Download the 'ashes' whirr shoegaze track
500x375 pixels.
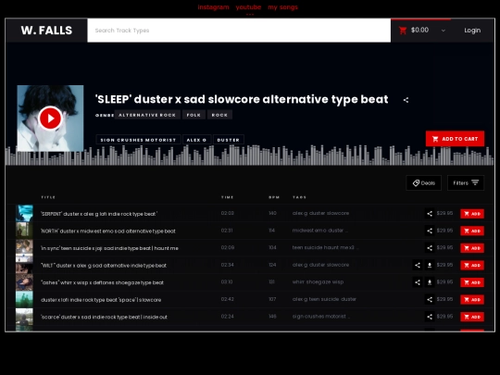pyautogui.click(x=430, y=282)
